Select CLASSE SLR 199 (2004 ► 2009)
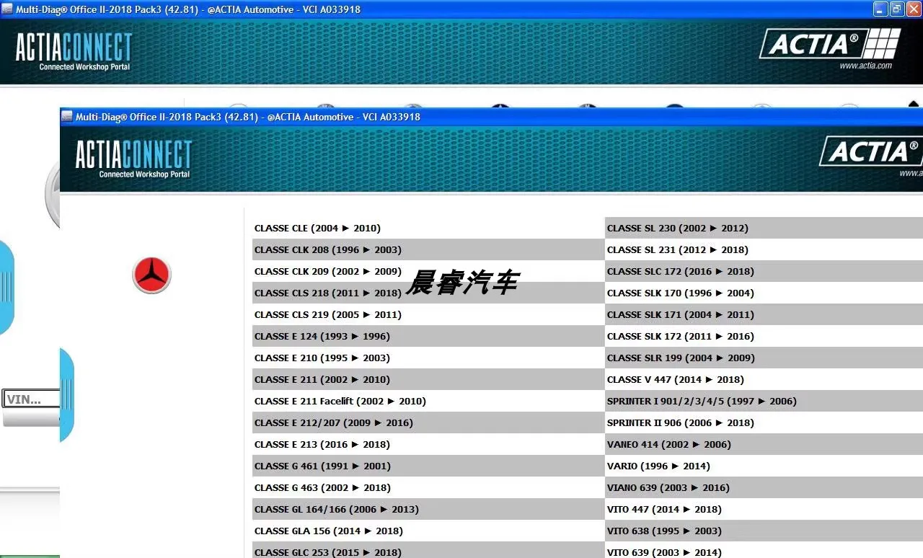 click(x=764, y=358)
